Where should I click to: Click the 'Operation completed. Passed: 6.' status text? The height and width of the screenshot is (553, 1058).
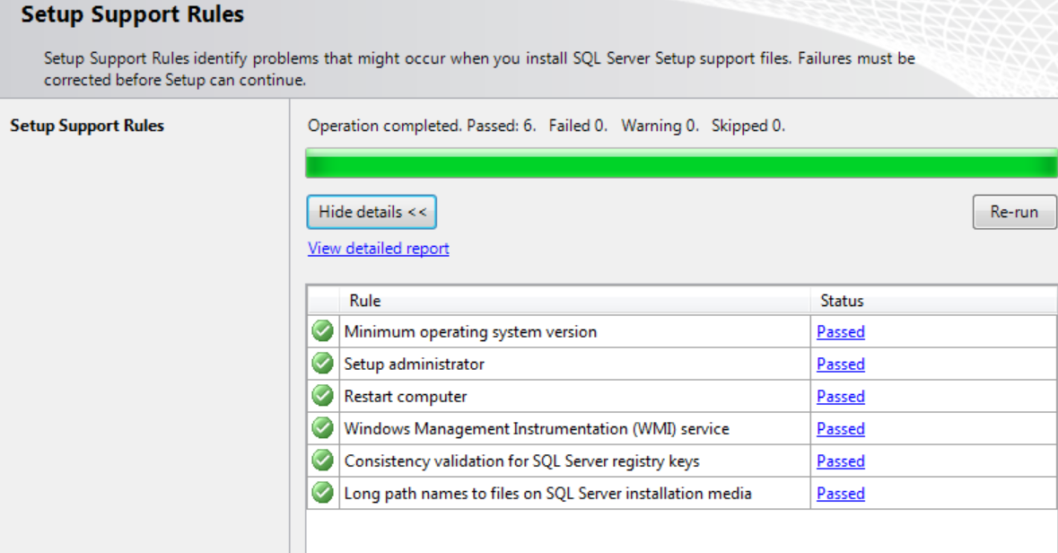[422, 126]
